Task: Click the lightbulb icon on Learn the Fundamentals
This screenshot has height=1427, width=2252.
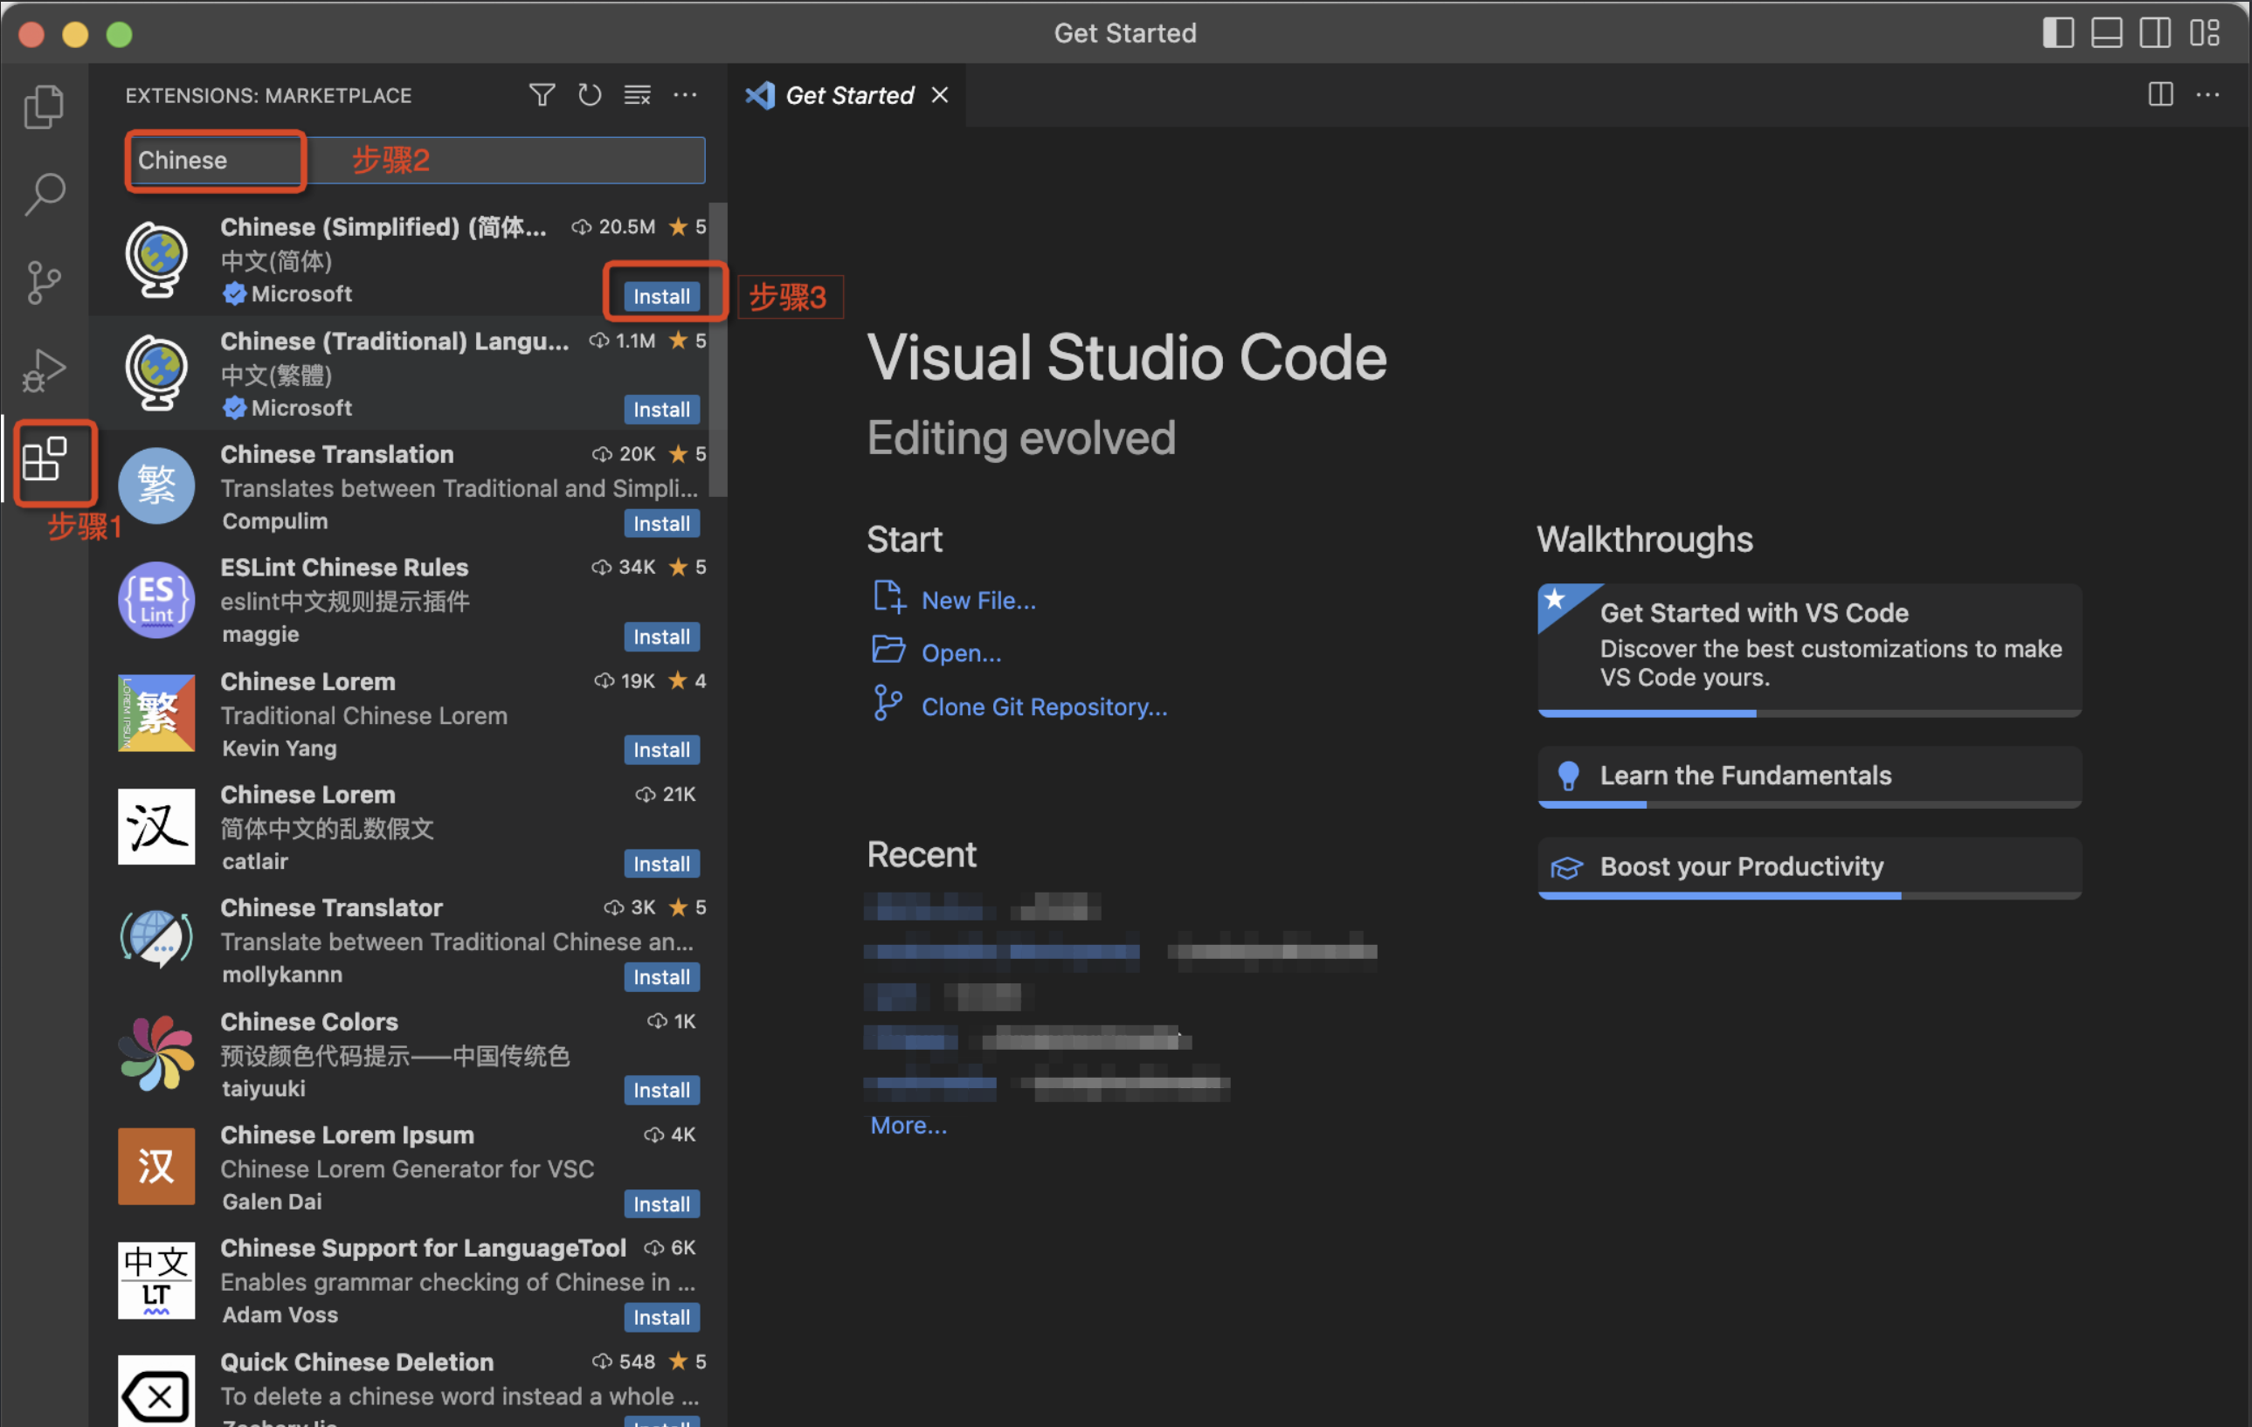Action: click(1568, 776)
